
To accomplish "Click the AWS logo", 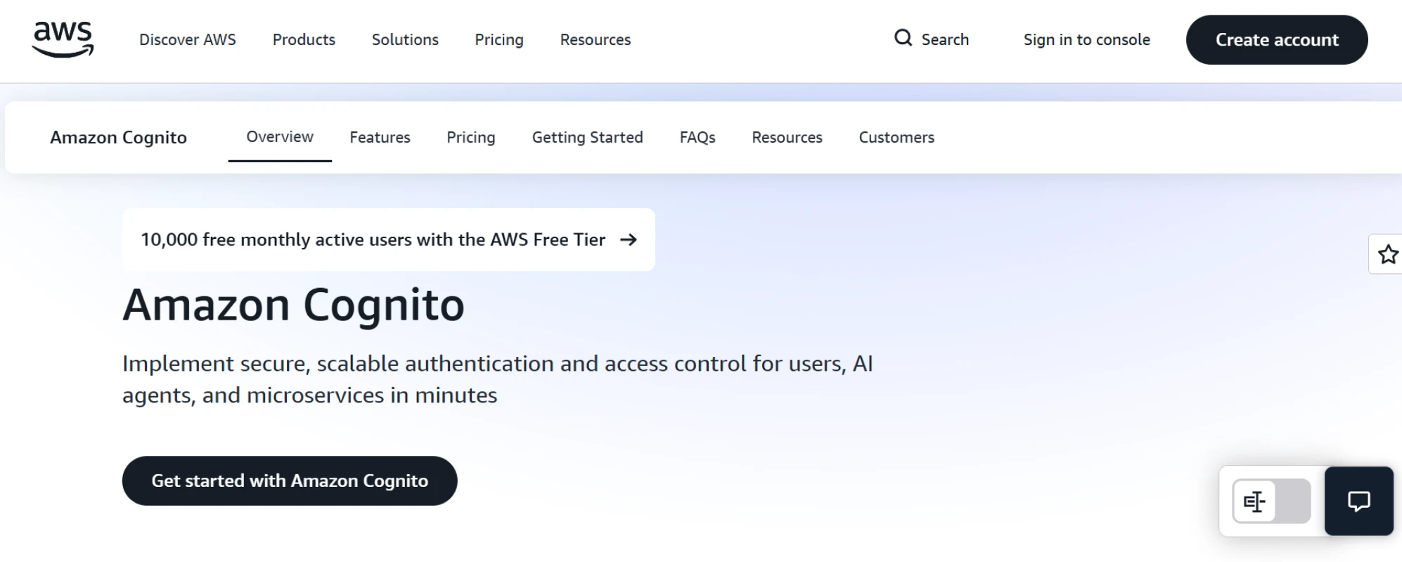I will pyautogui.click(x=63, y=39).
